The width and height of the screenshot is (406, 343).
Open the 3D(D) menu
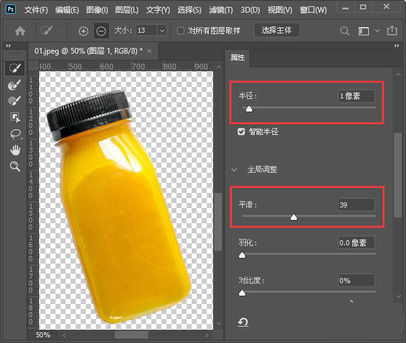[x=250, y=10]
